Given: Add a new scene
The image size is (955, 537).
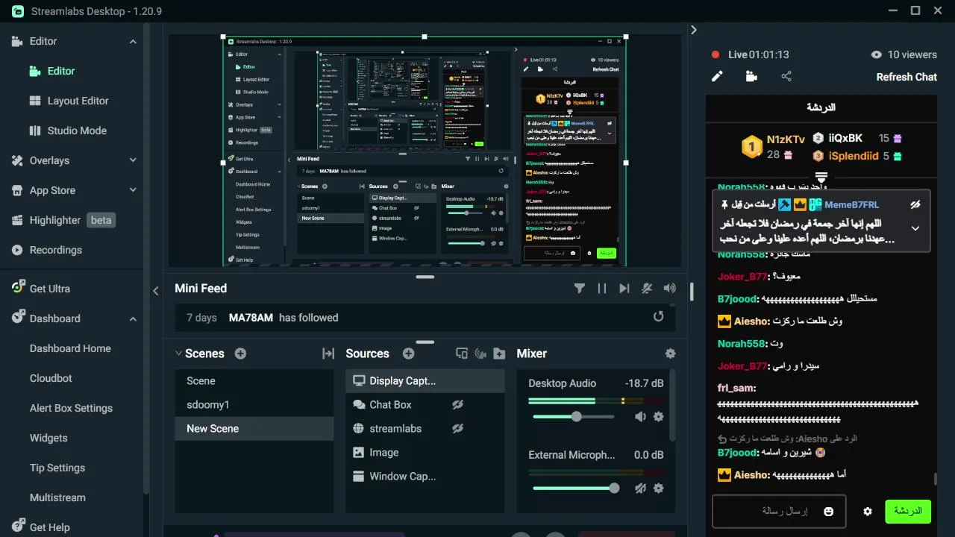Looking at the screenshot, I should [240, 354].
